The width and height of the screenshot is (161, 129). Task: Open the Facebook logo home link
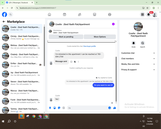[x=5, y=15]
